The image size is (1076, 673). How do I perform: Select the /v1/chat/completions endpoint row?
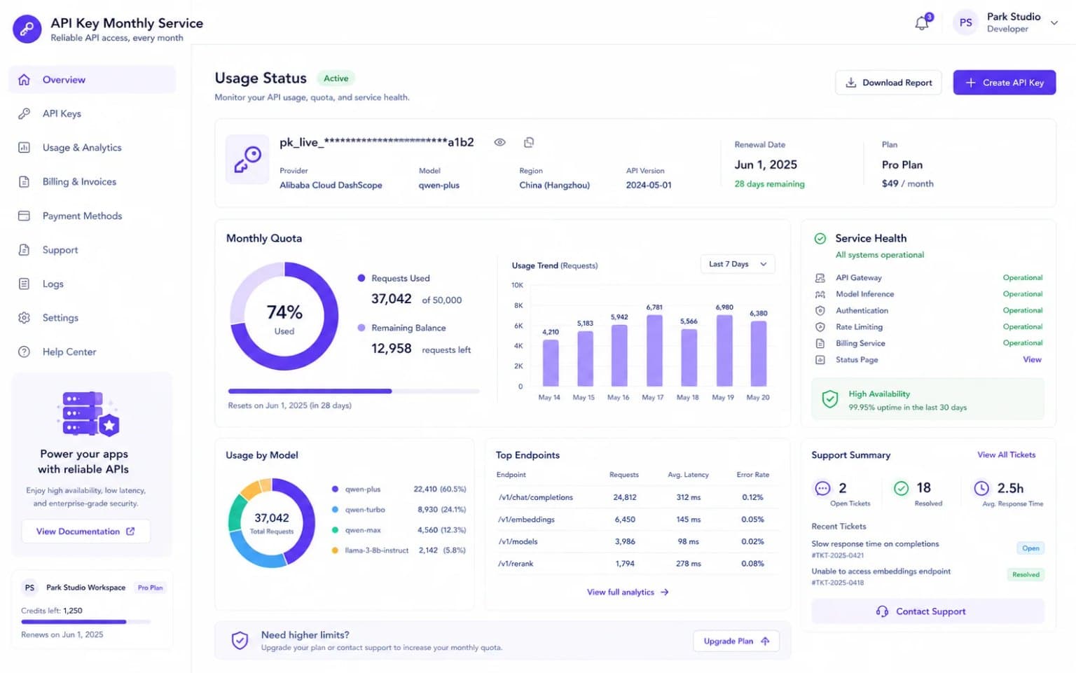tap(636, 498)
